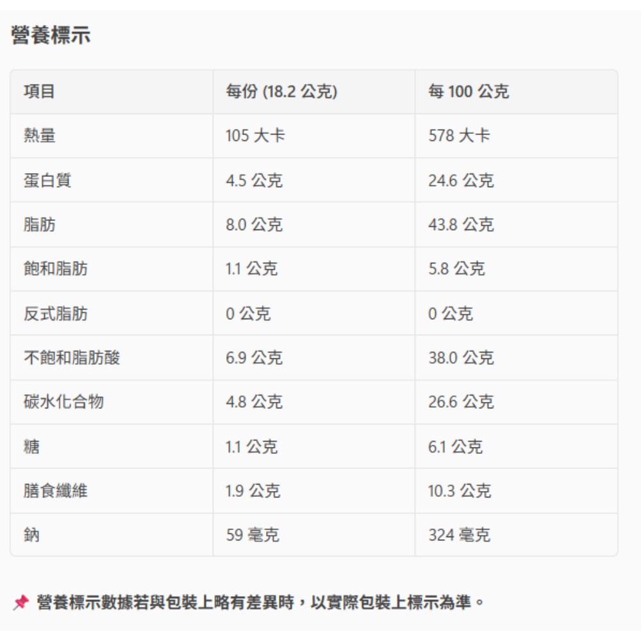
Task: Select the 熱量 row label
Action: click(40, 136)
